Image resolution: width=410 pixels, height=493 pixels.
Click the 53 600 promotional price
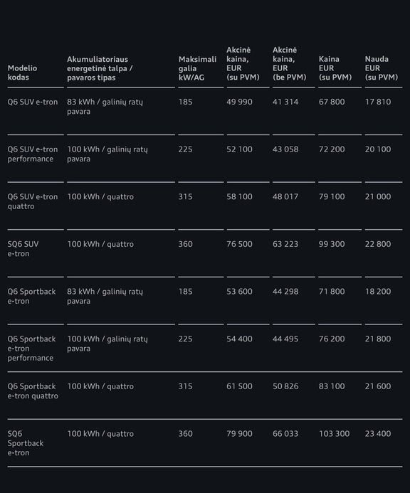(239, 292)
